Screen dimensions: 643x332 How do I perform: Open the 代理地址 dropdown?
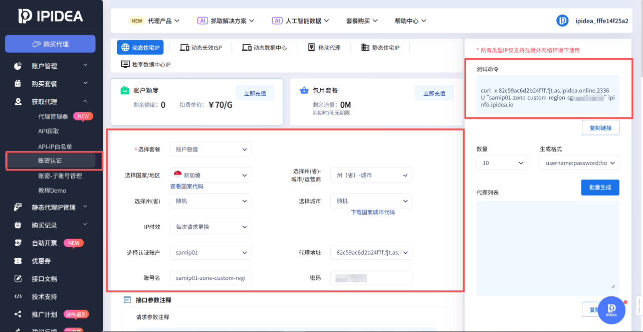pyautogui.click(x=371, y=252)
